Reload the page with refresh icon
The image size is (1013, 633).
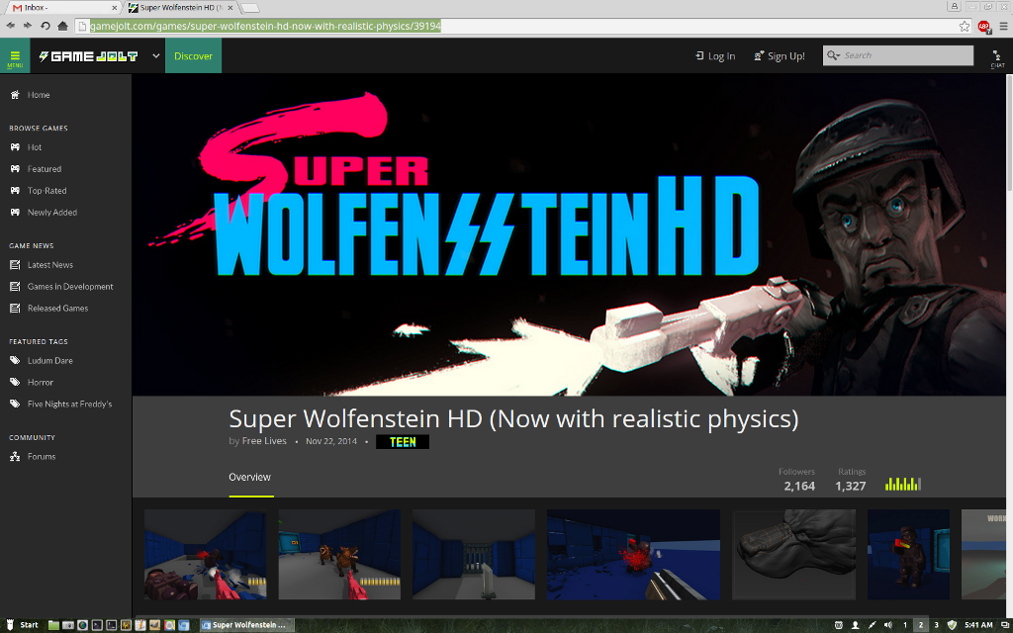46,26
